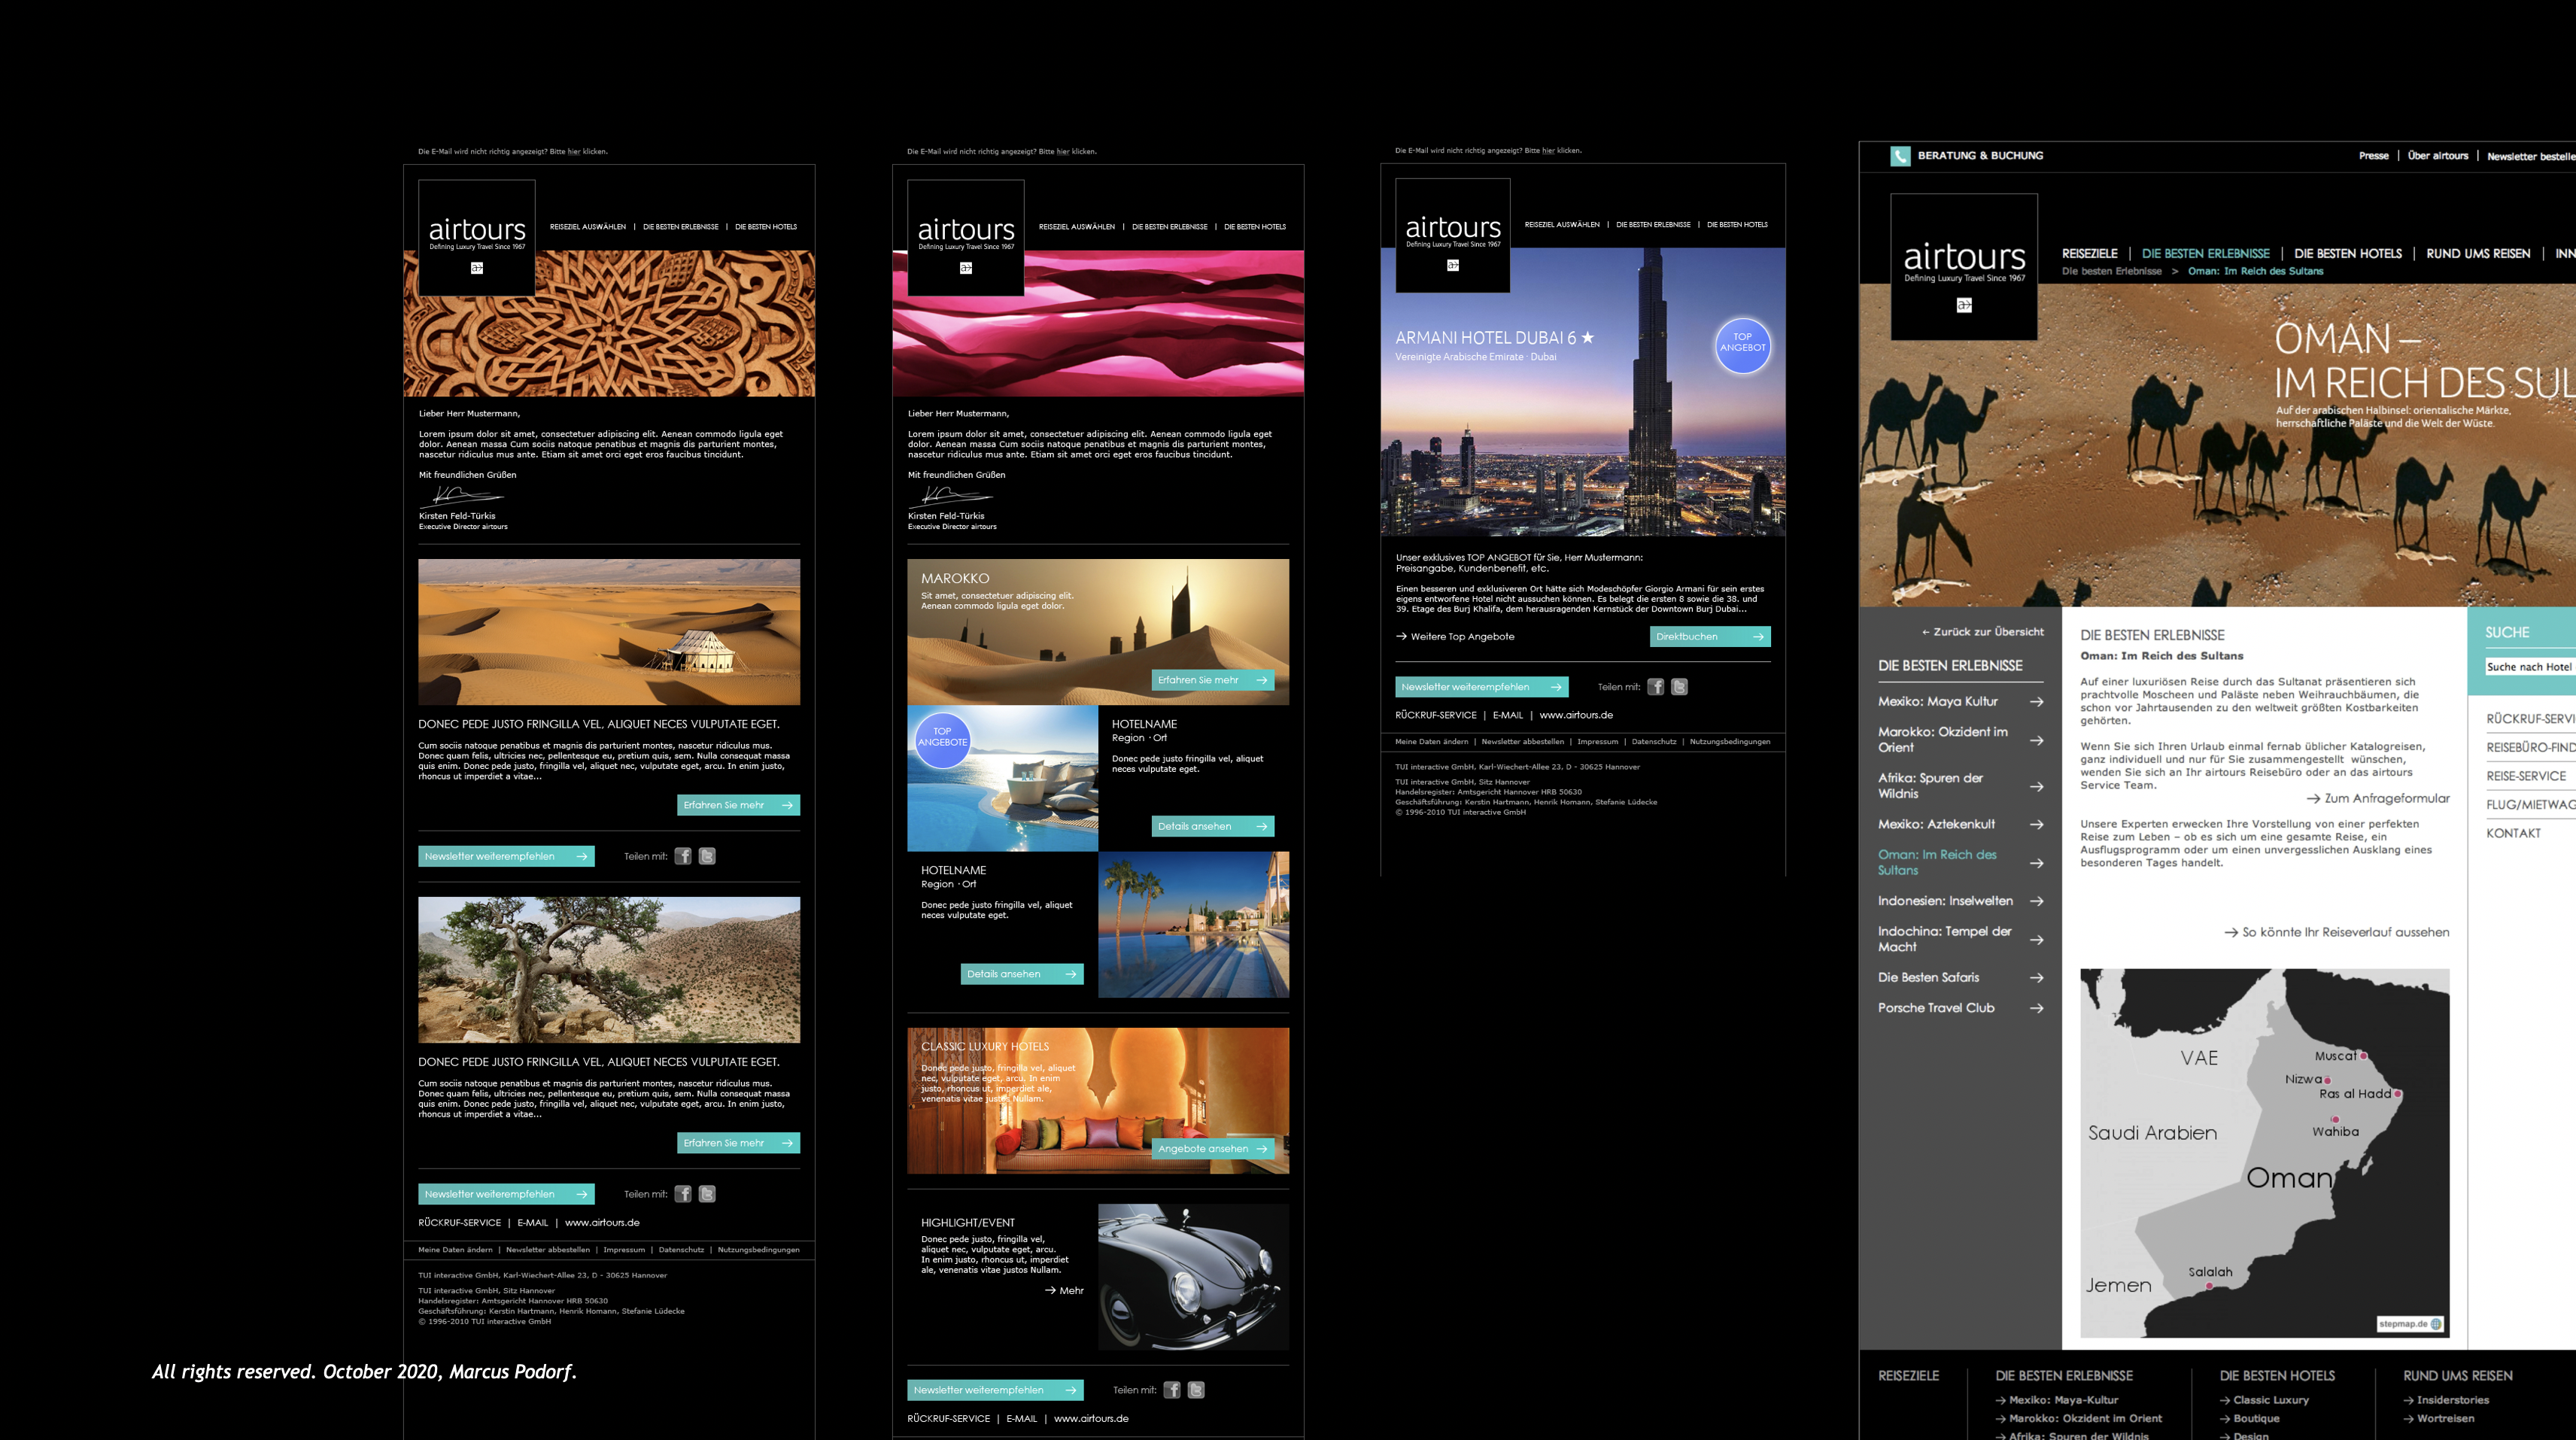
Task: Click airtours logo in pink-header newsletter
Action: [966, 238]
